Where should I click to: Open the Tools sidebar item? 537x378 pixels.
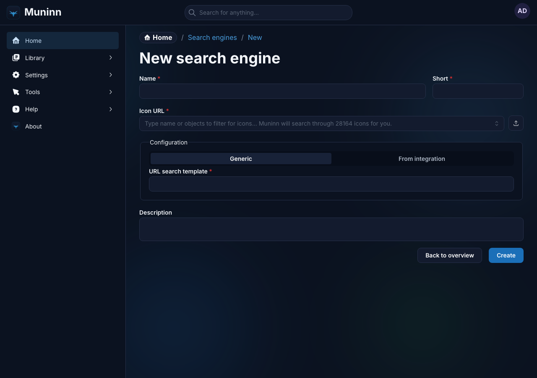63,92
